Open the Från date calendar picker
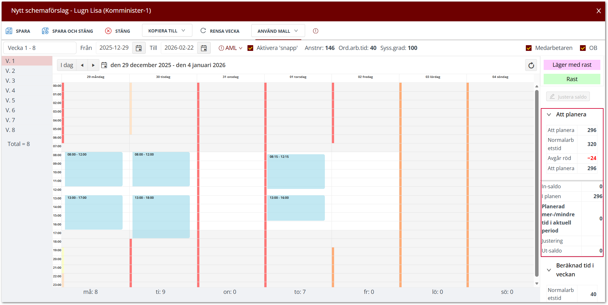This screenshot has width=608, height=305. (x=139, y=48)
